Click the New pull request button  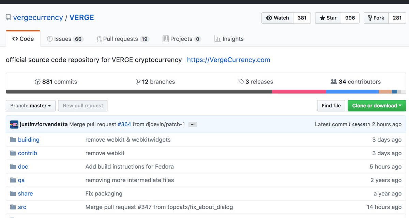[x=83, y=106]
